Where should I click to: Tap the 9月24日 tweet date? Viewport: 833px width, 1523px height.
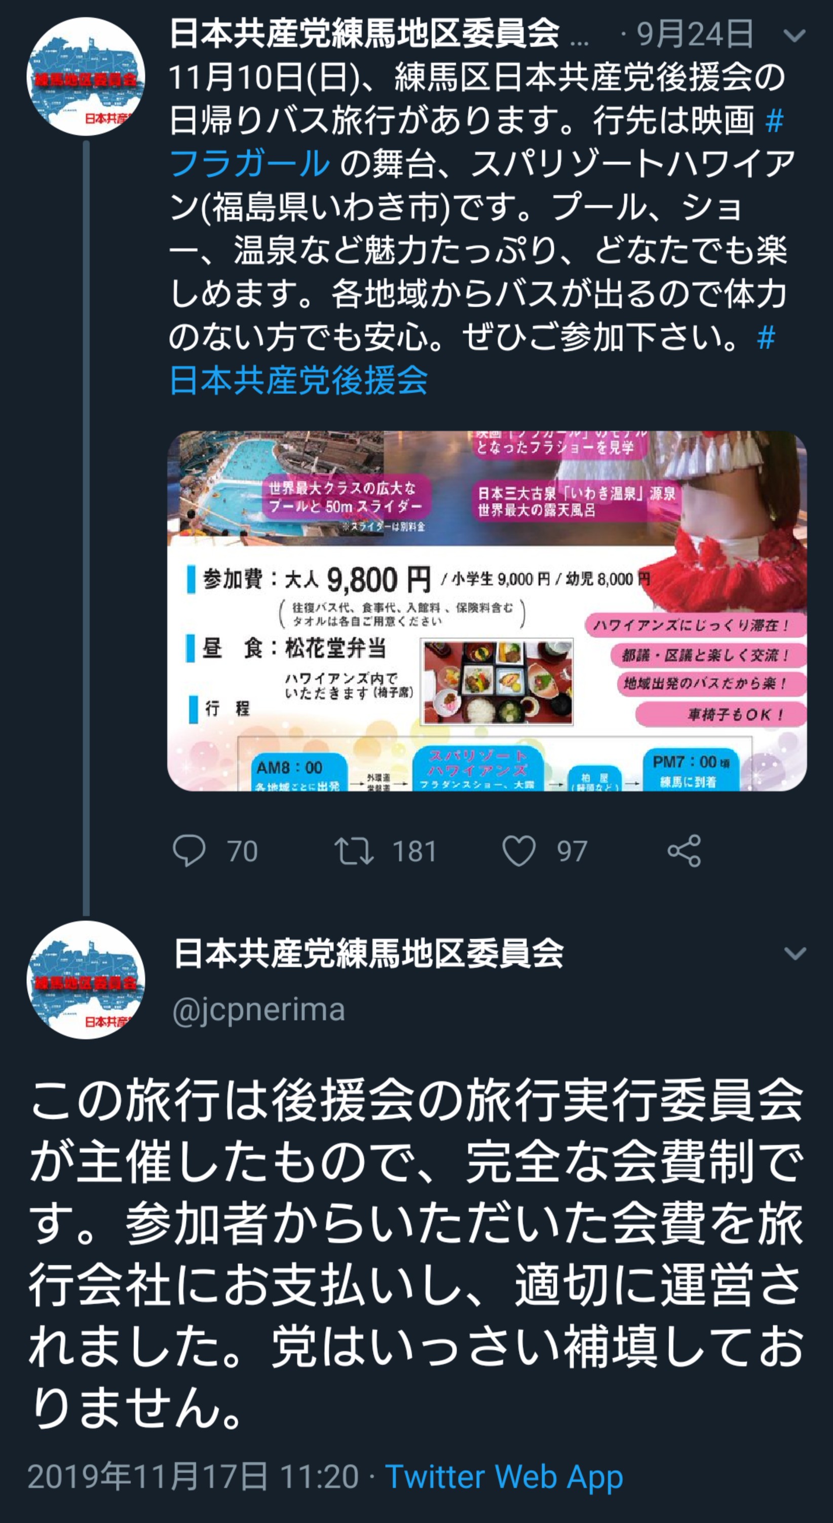[695, 34]
